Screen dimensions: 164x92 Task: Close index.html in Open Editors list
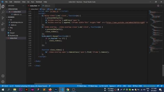(x=9, y=12)
